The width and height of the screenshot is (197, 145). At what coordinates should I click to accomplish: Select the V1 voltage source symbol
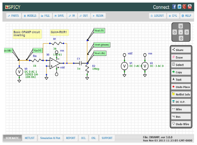[124, 66]
